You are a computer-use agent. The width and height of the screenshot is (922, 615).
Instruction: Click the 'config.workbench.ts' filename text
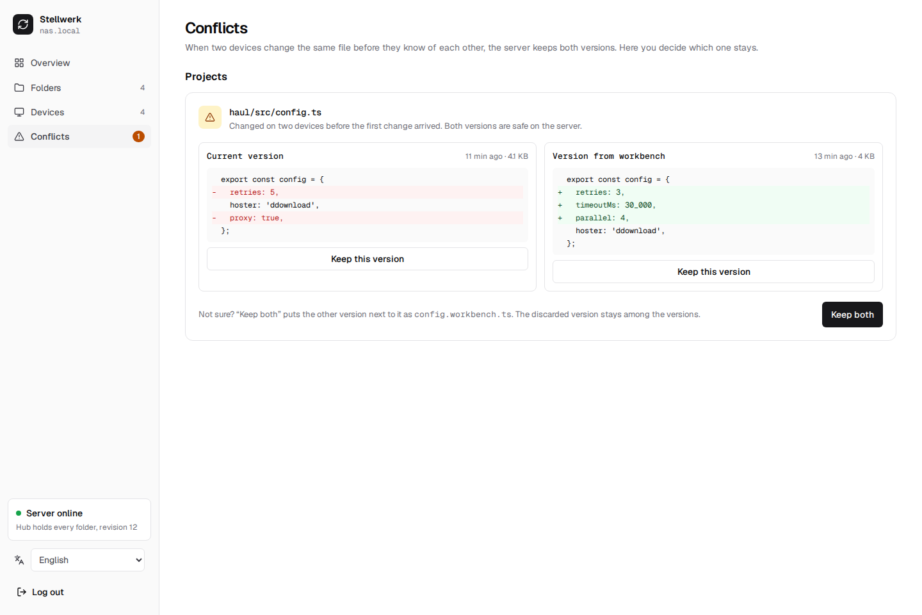point(463,315)
